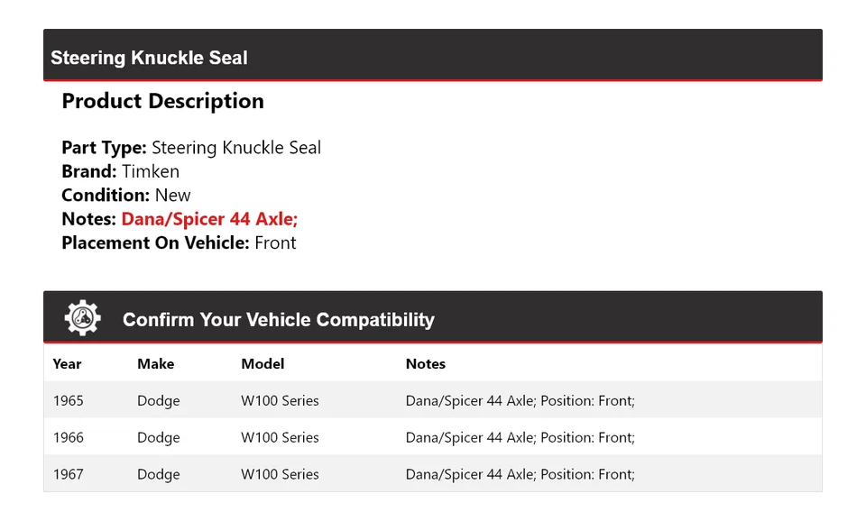Click the Year column header

point(67,364)
